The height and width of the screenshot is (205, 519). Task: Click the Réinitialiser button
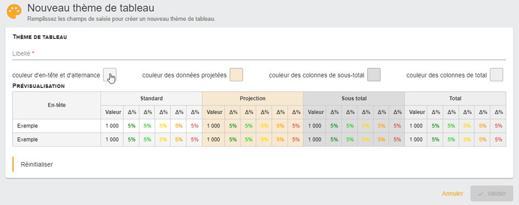click(x=37, y=164)
